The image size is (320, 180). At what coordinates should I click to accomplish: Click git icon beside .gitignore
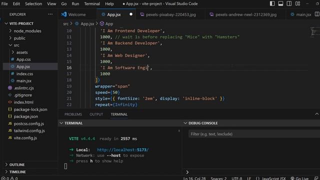pos(10,95)
